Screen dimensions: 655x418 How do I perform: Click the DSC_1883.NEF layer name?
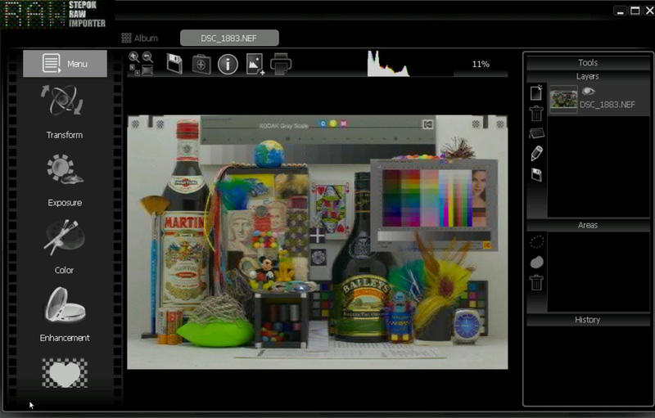click(608, 105)
